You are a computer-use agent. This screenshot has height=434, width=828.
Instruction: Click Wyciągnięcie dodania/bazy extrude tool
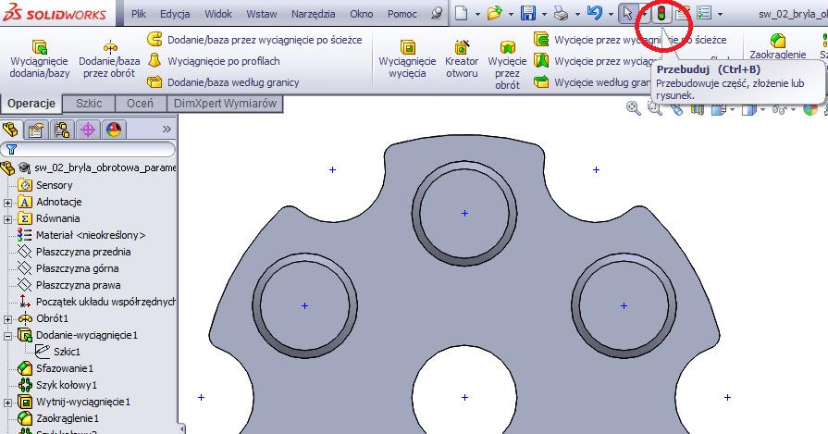(x=40, y=58)
